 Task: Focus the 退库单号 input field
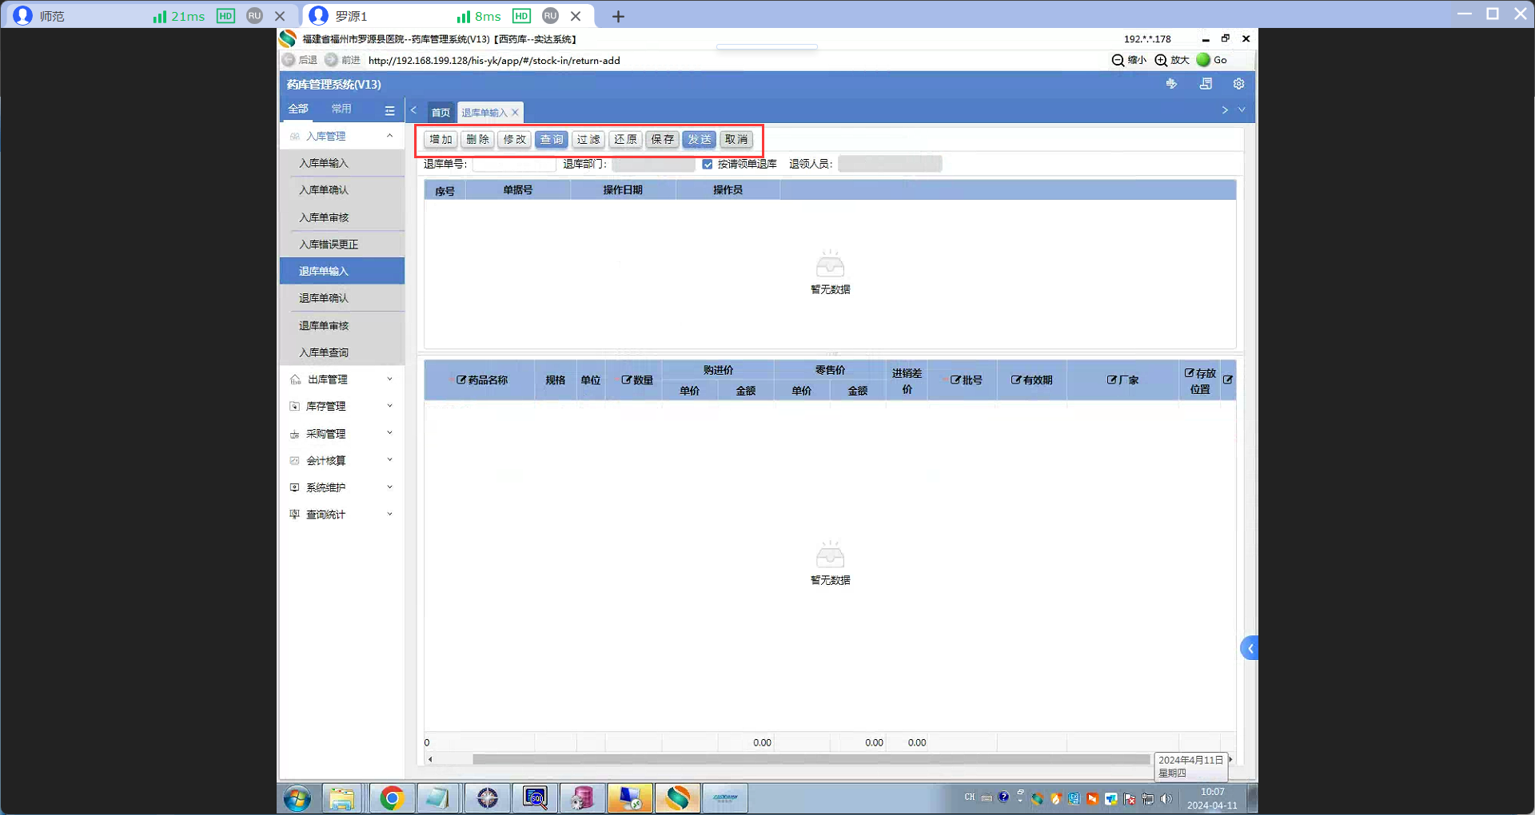pyautogui.click(x=514, y=165)
